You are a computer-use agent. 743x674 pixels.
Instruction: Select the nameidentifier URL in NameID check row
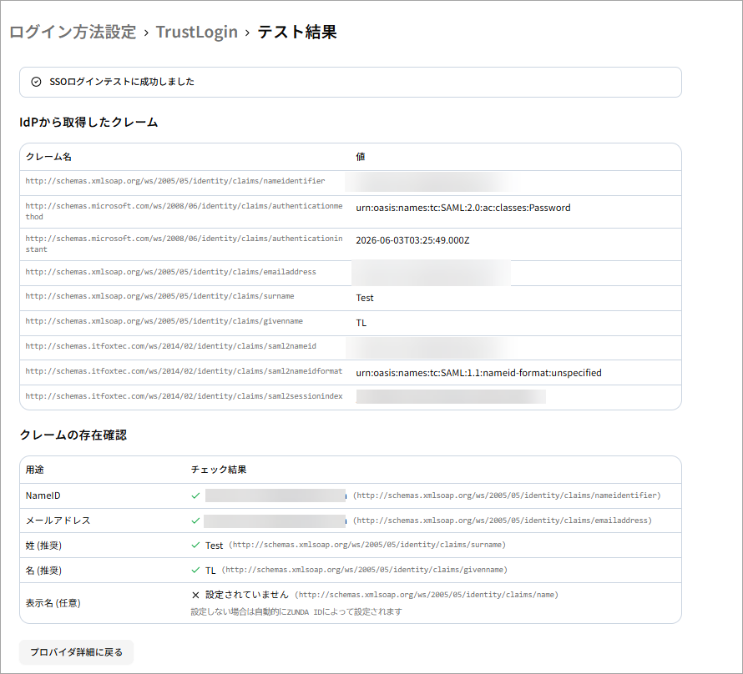pos(507,495)
